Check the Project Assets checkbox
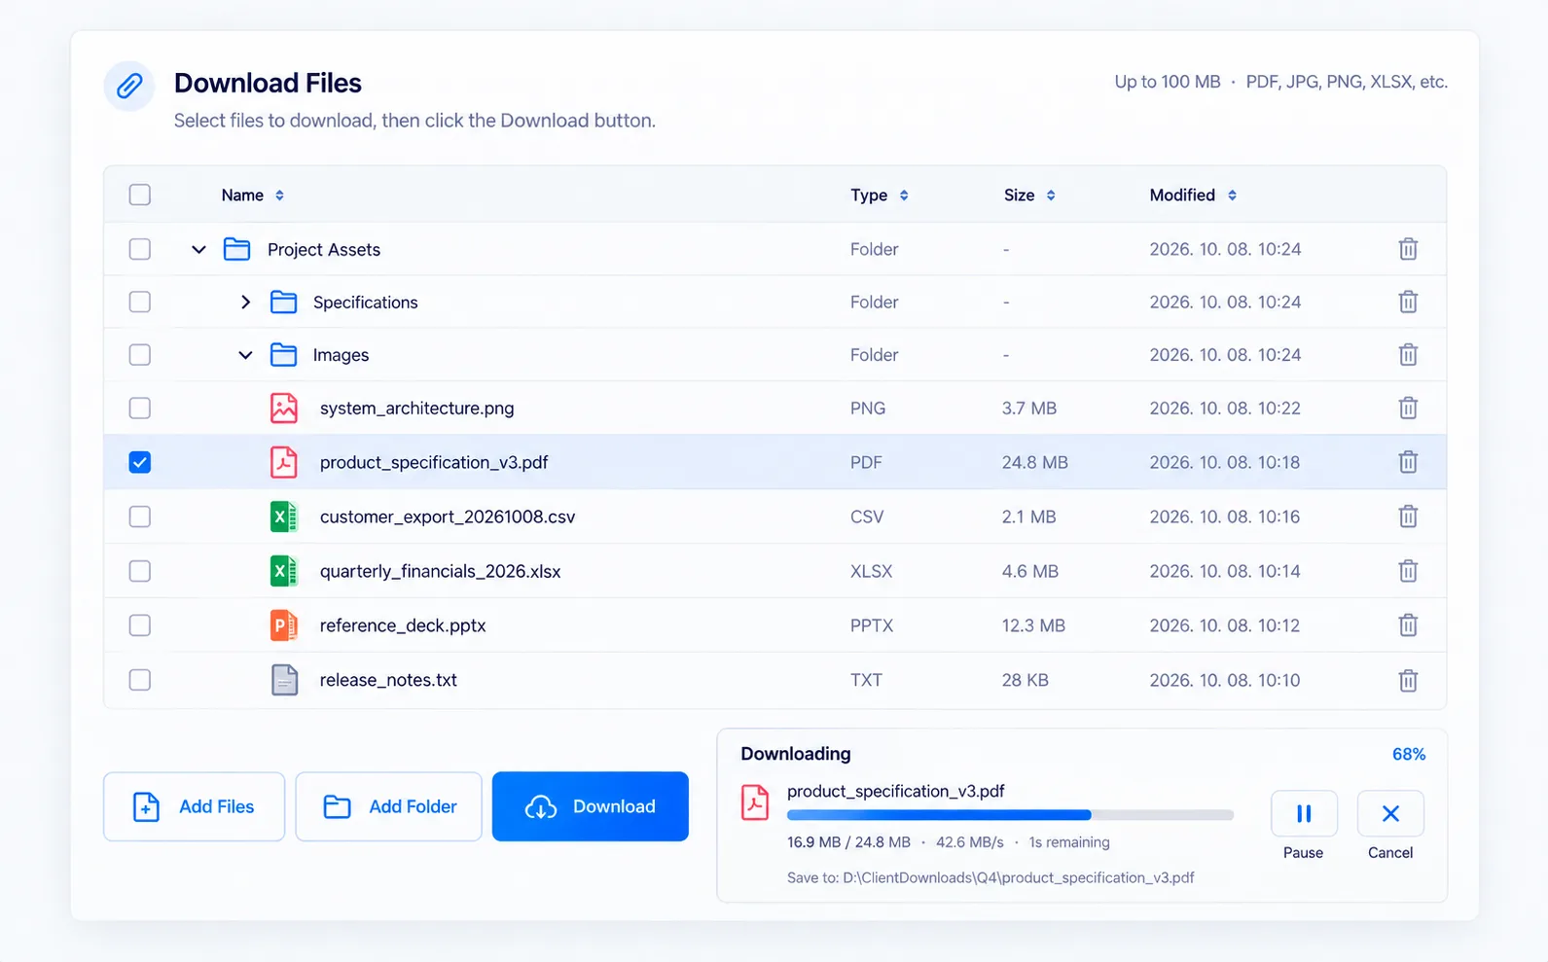Image resolution: width=1548 pixels, height=962 pixels. click(x=140, y=249)
